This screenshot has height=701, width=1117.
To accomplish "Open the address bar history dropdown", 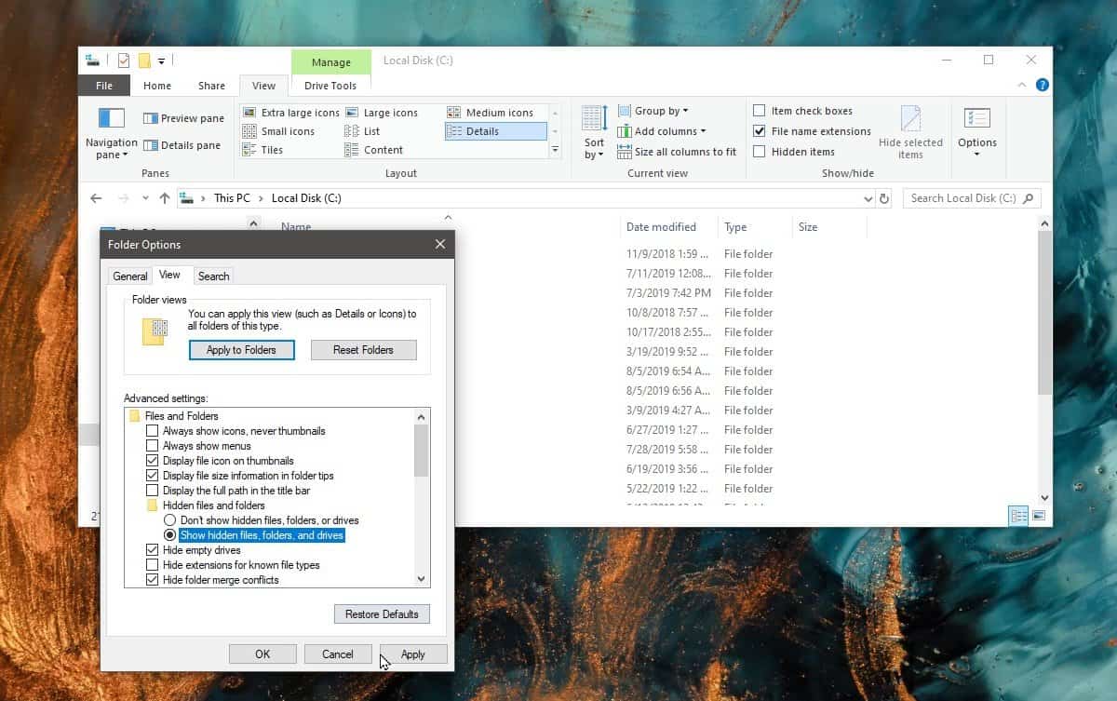I will click(868, 198).
